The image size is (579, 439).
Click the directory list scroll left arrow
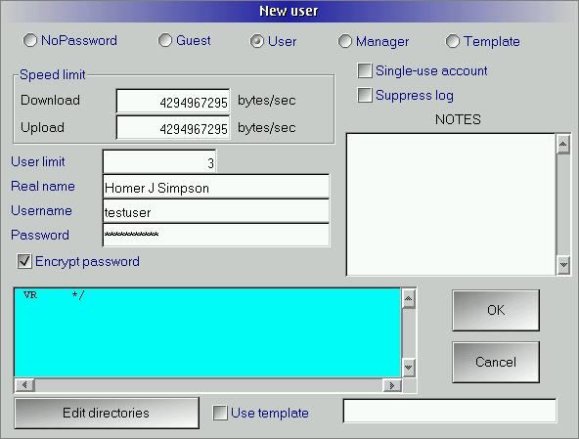pyautogui.click(x=24, y=385)
